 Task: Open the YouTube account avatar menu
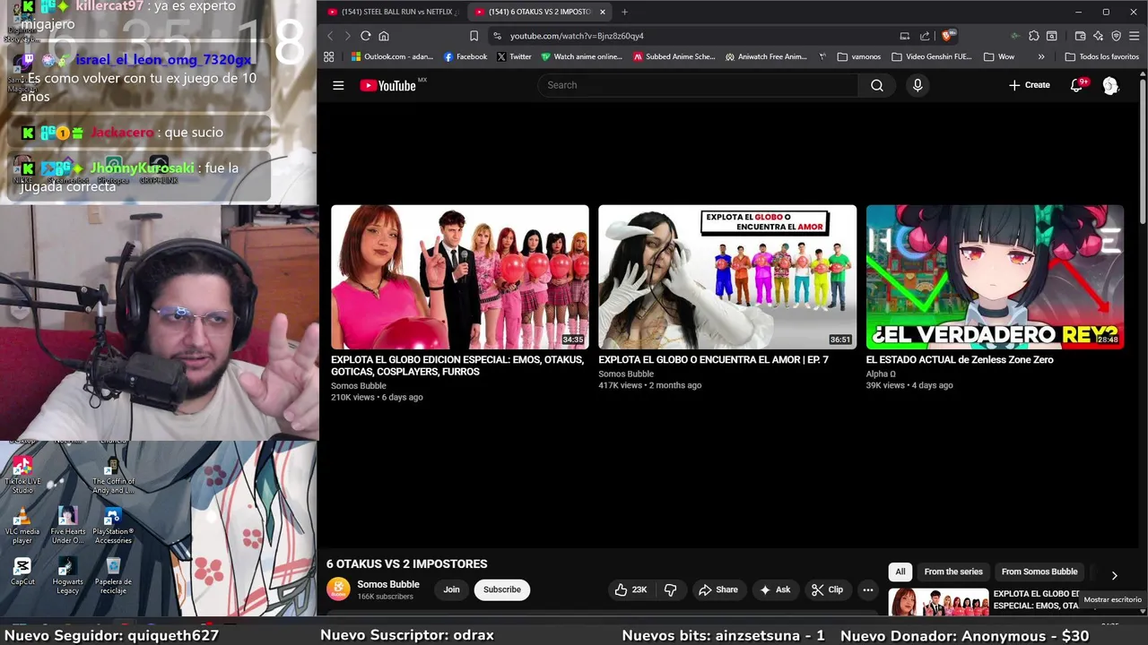tap(1110, 85)
